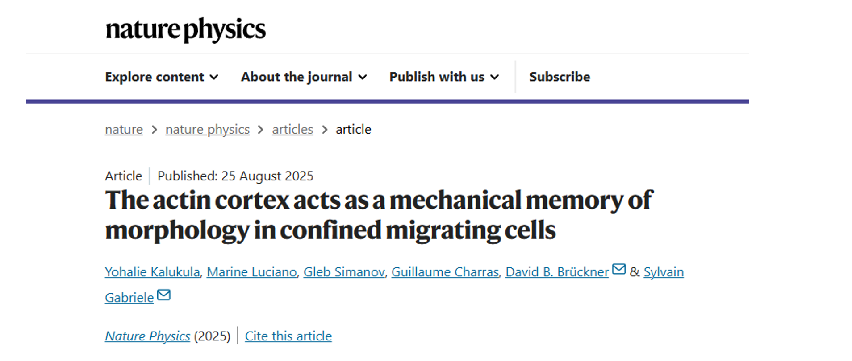The width and height of the screenshot is (852, 361).
Task: View author Gleb Simanov
Action: (344, 272)
